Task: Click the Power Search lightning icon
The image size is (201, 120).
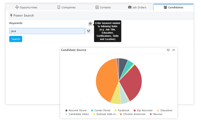Action: [x=11, y=15]
